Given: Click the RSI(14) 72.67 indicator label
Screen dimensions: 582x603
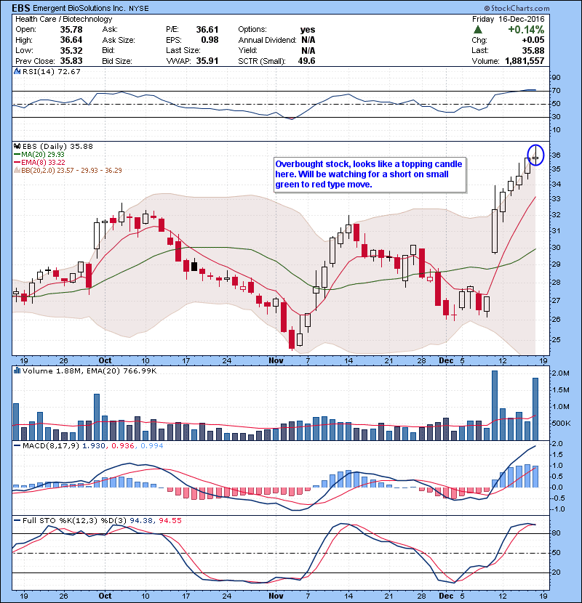Looking at the screenshot, I should pos(51,71).
